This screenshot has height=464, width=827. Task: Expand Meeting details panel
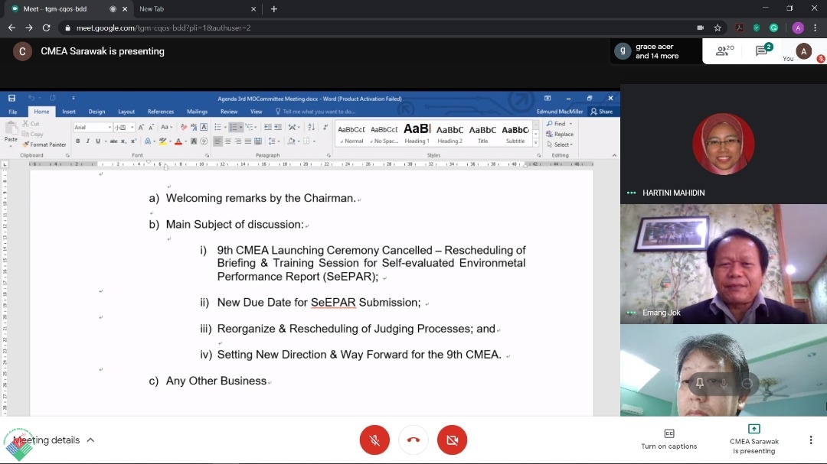54,440
